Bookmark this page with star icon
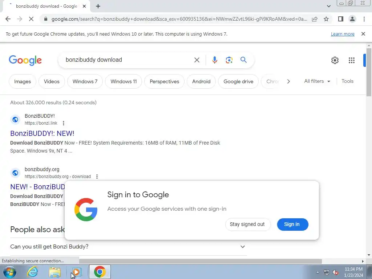Screen dimensions: 372x279 [x=326, y=19]
